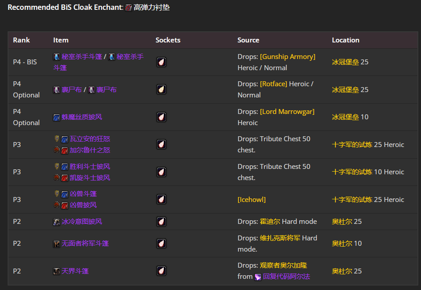Screen dimensions: 421x290
Task: Click the 冰冷意图披风 item icon
Action: click(56, 222)
